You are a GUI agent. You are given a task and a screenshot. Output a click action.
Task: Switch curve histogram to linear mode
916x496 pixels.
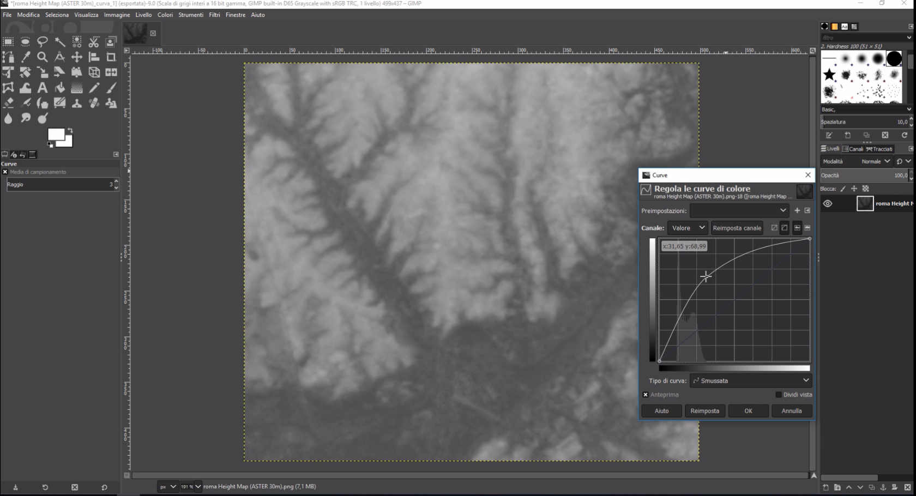[x=774, y=228]
